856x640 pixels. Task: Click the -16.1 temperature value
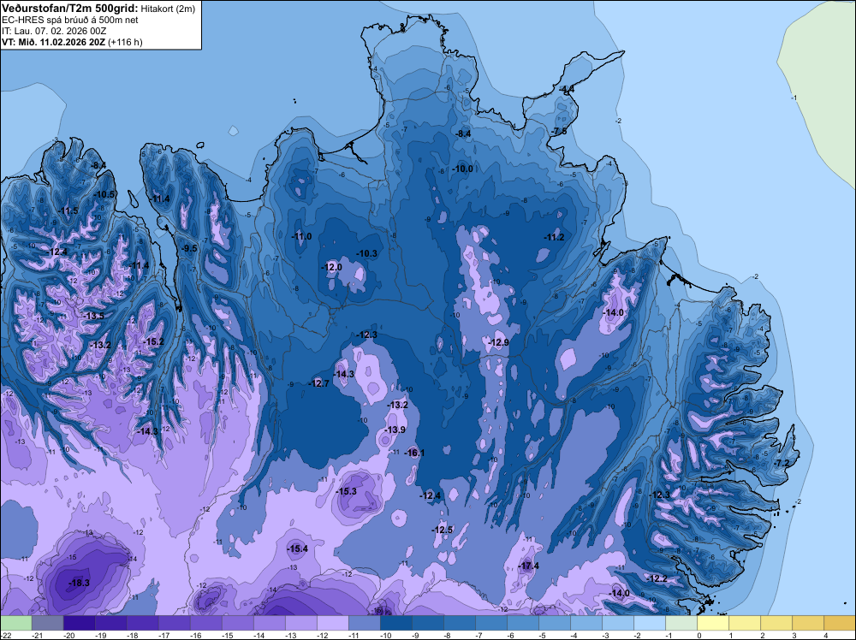click(414, 453)
